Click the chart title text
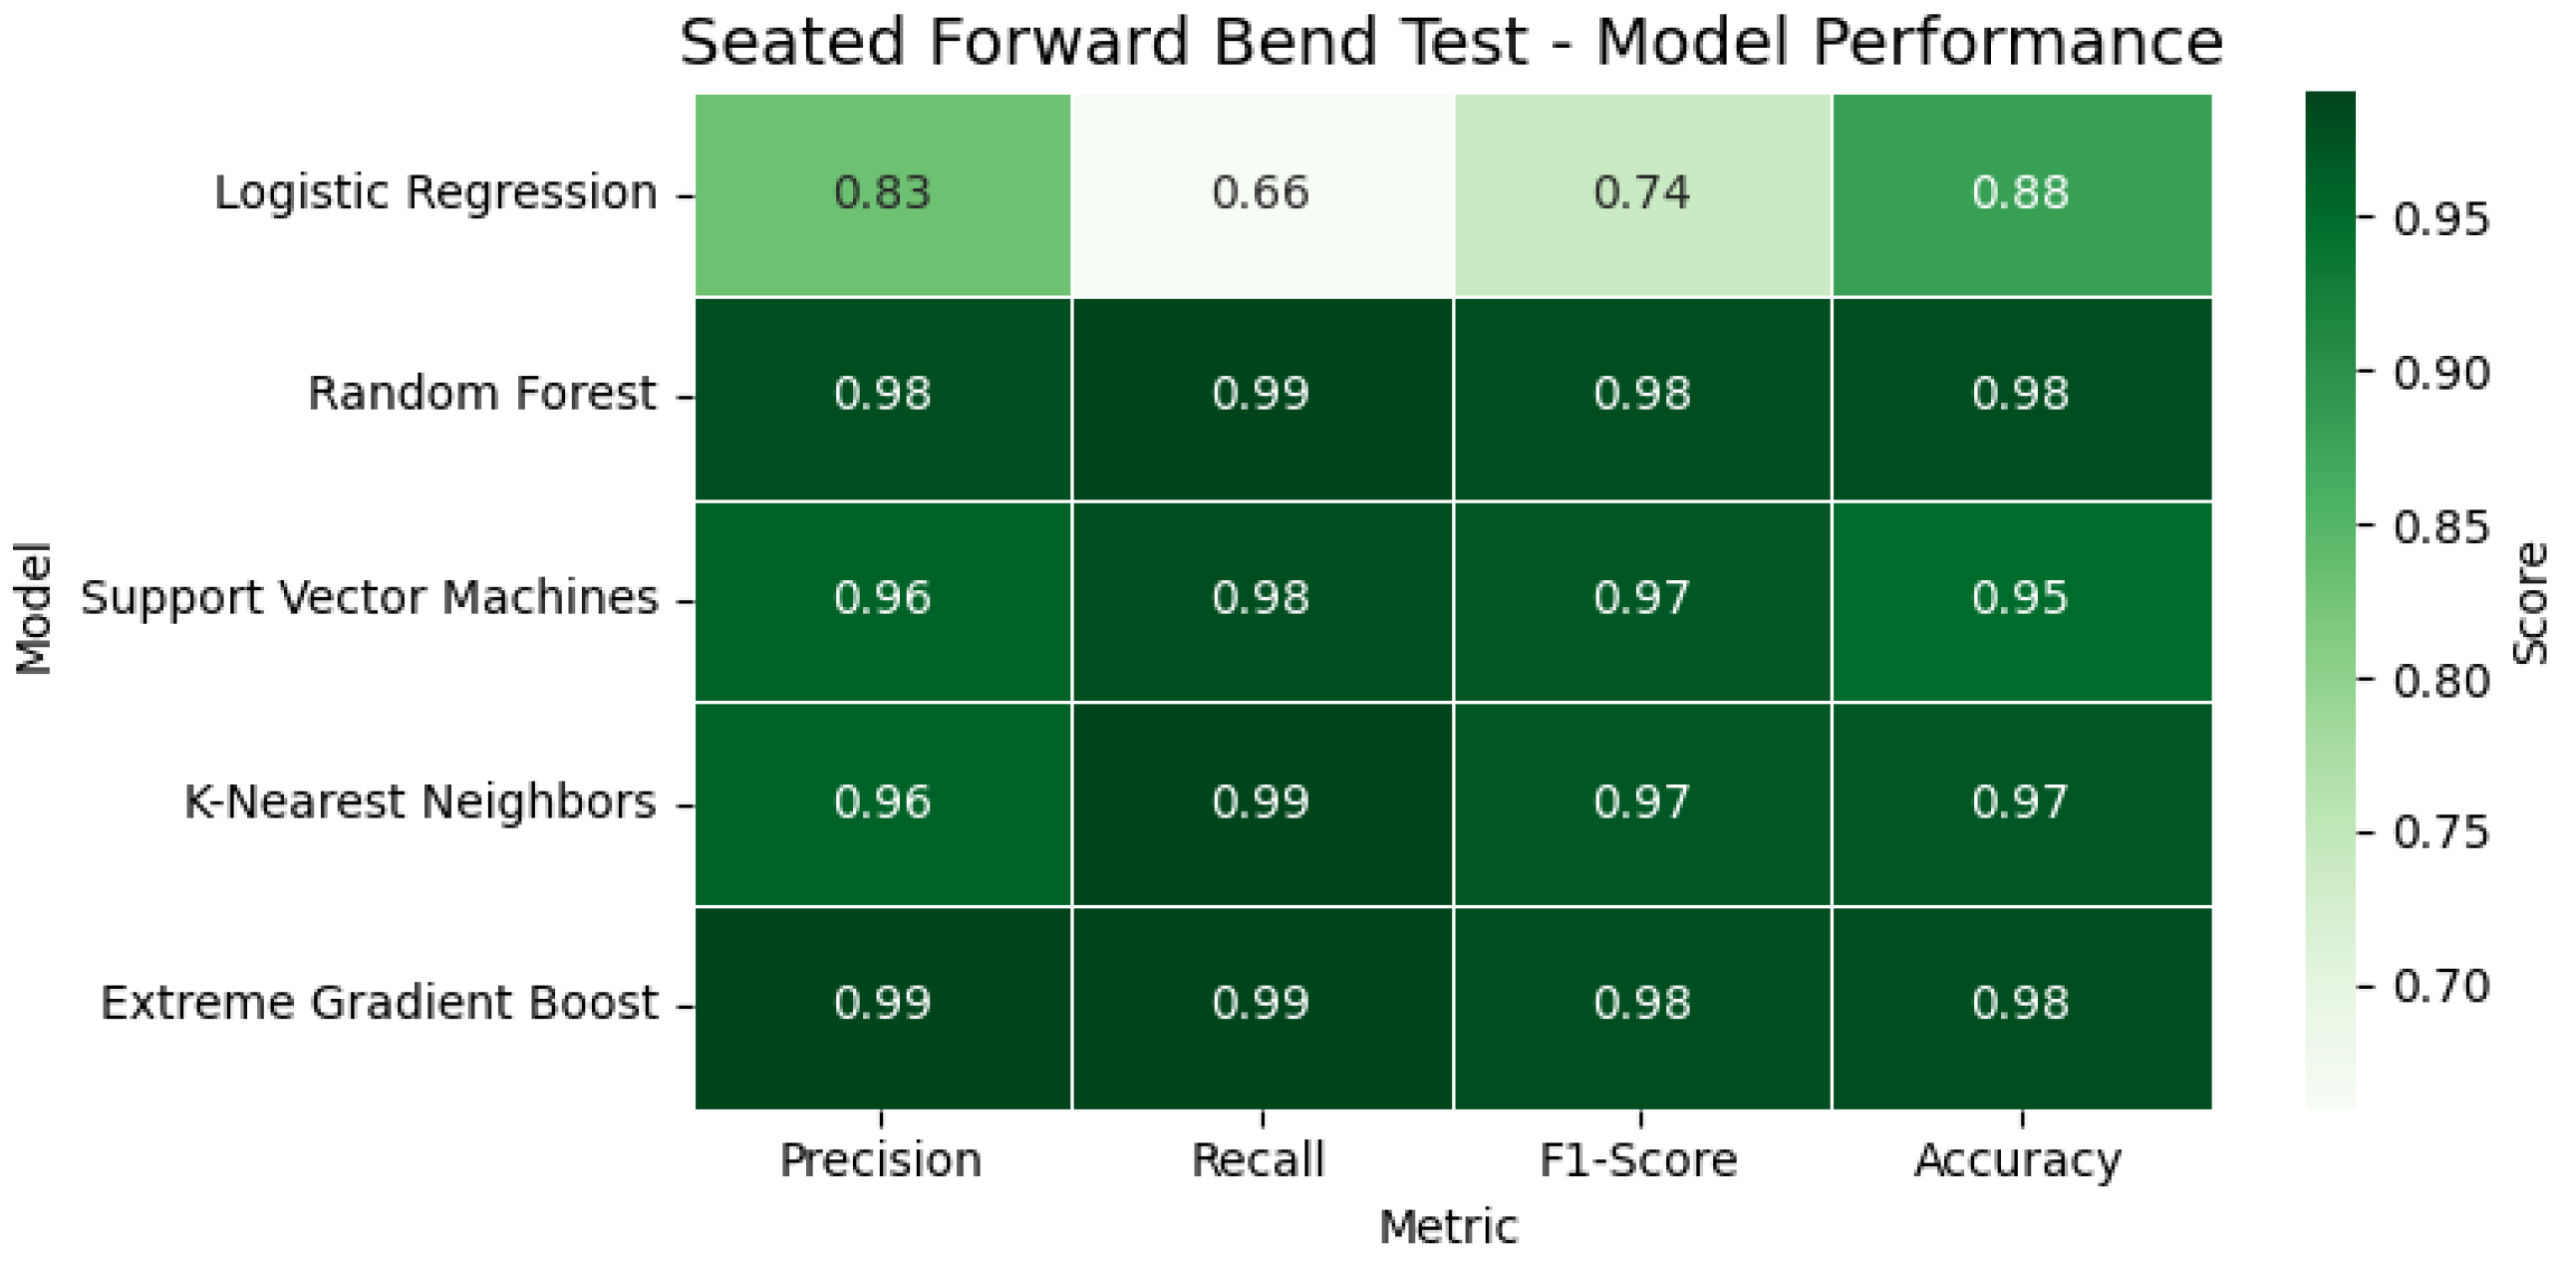This screenshot has height=1262, width=2566. pos(1451,42)
